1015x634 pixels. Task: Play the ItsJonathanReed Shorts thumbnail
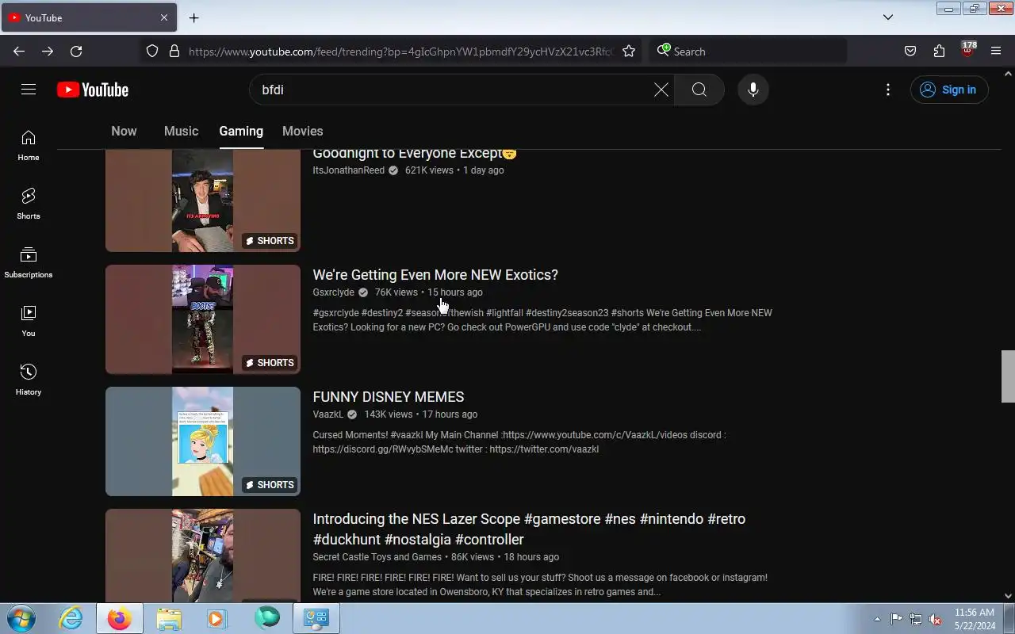click(203, 201)
